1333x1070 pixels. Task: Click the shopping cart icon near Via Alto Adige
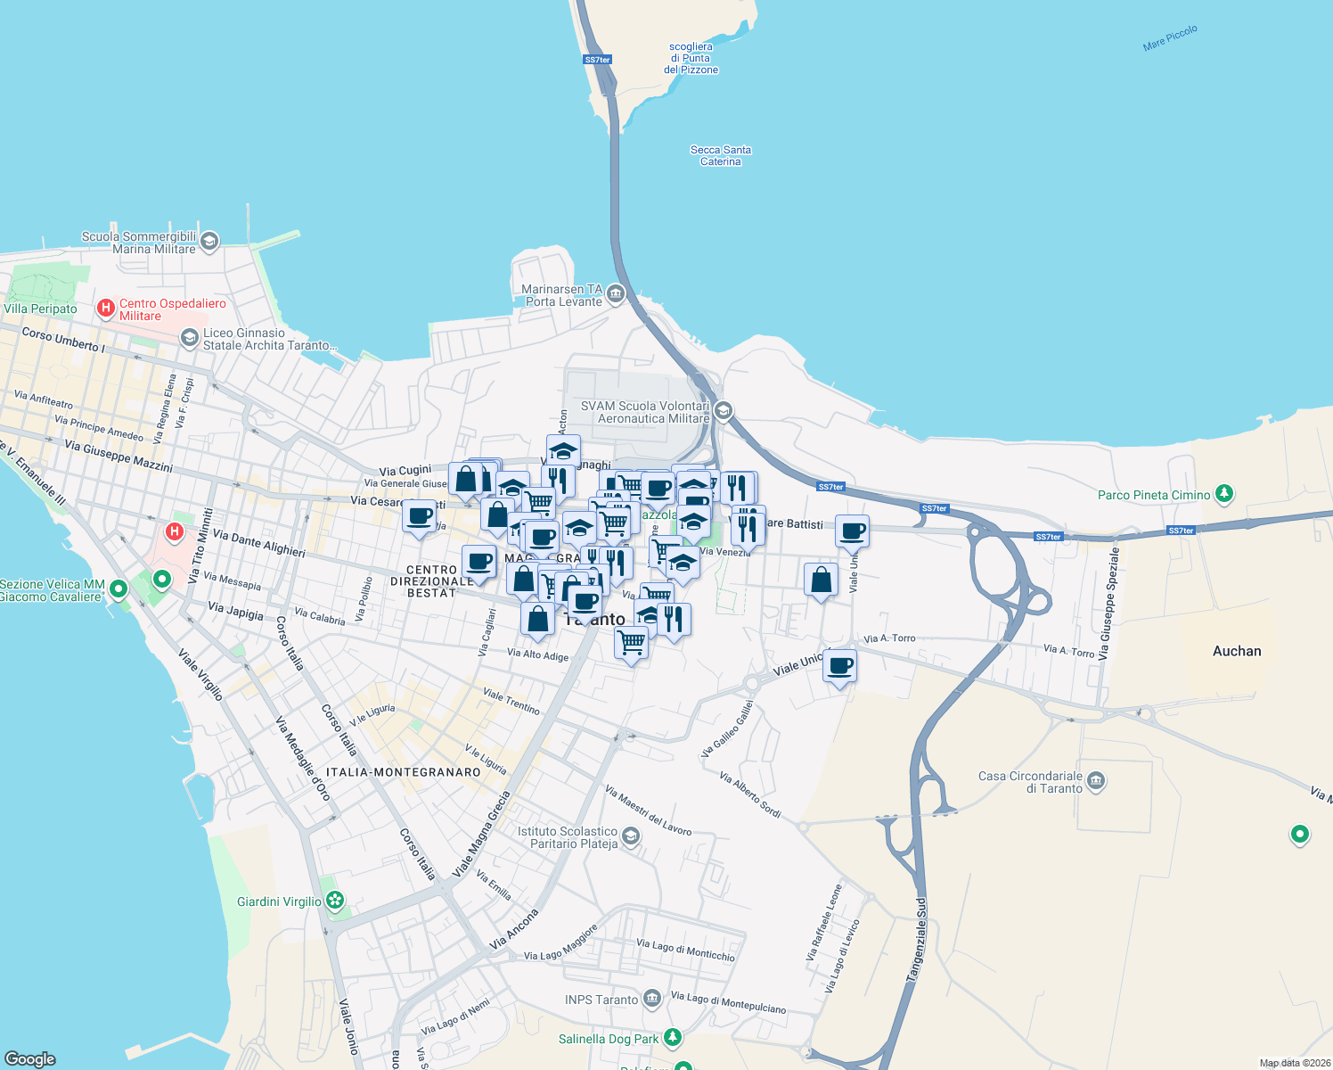[x=631, y=641]
